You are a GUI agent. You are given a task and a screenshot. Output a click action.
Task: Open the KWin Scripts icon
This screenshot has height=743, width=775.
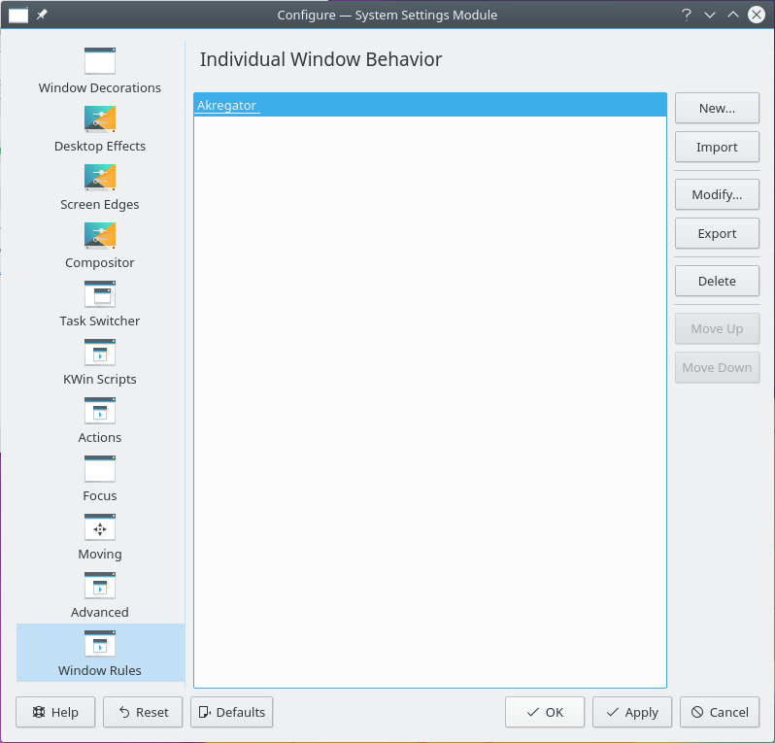[100, 353]
